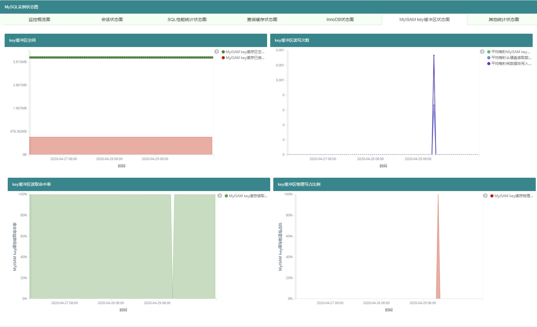The width and height of the screenshot is (537, 327).
Task: Collapse the legend arrow in key缓冲区空间 chart
Action: tap(217, 52)
